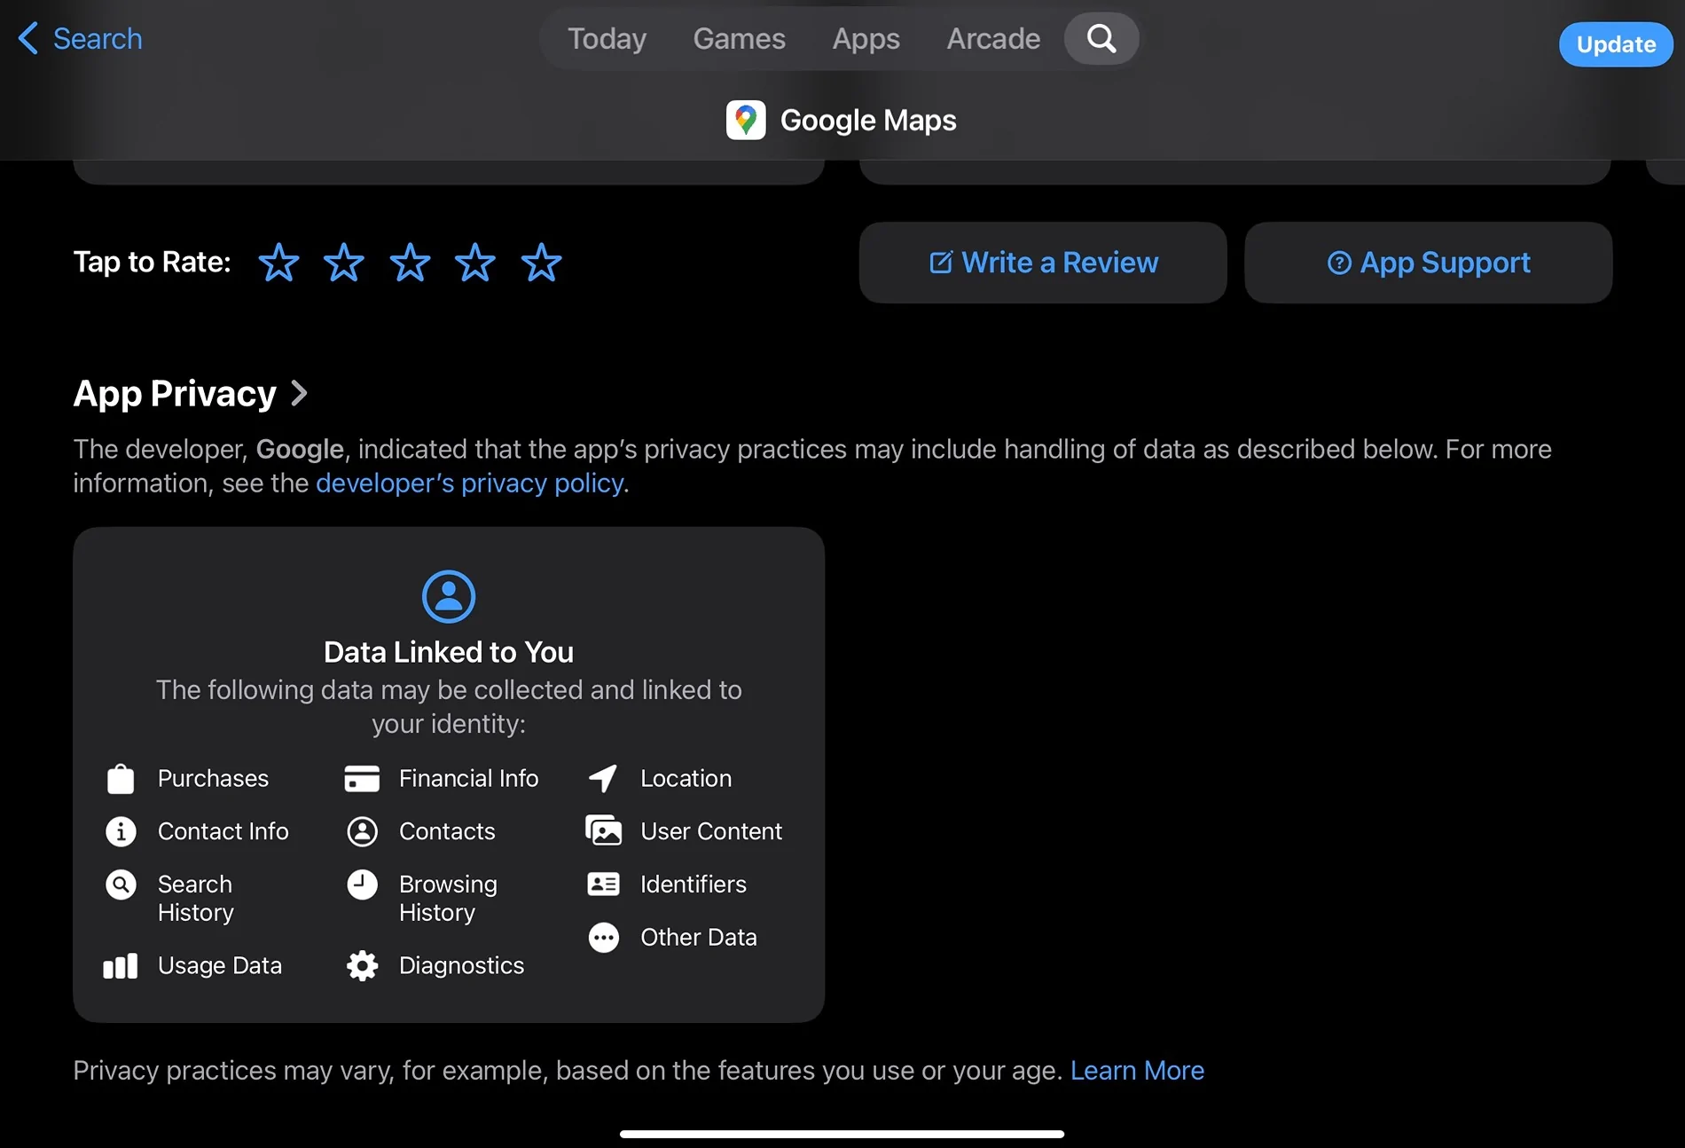Image resolution: width=1685 pixels, height=1148 pixels.
Task: Go back to Search
Action: pyautogui.click(x=80, y=39)
